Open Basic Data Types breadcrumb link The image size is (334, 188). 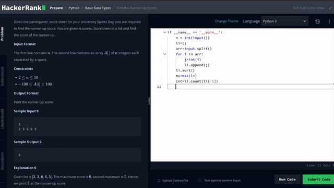click(x=98, y=8)
